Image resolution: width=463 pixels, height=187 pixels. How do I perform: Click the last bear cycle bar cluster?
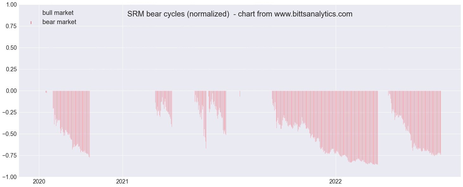click(415, 123)
